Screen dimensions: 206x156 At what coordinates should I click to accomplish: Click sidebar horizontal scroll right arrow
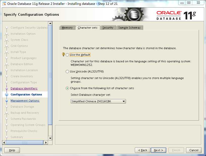46,142
